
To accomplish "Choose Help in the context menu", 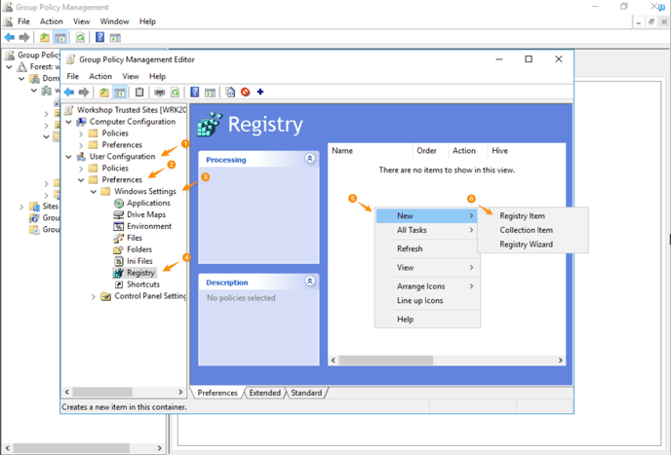I will 427,320.
